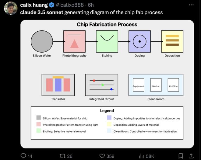
Task: Click the yellow Deposition box
Action: (x=172, y=41)
